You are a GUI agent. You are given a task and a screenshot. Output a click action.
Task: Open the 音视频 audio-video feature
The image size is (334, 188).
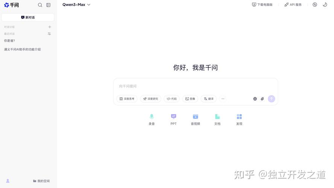[195, 120]
